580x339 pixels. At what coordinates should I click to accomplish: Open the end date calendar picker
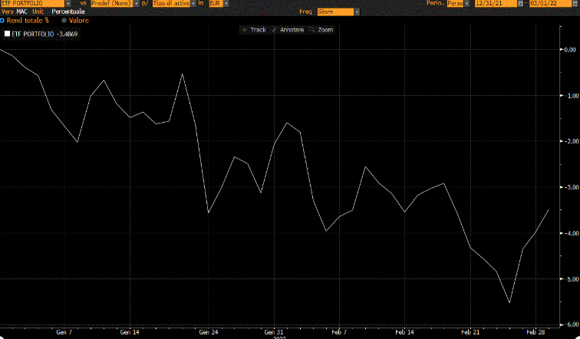(x=576, y=4)
